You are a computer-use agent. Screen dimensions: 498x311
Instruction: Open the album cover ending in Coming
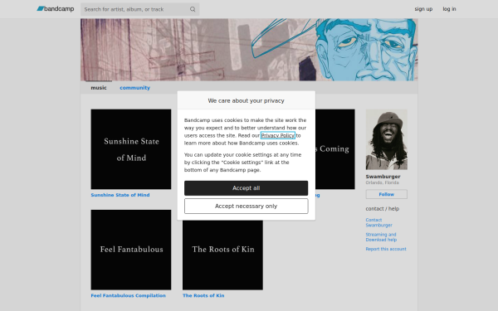(335, 149)
